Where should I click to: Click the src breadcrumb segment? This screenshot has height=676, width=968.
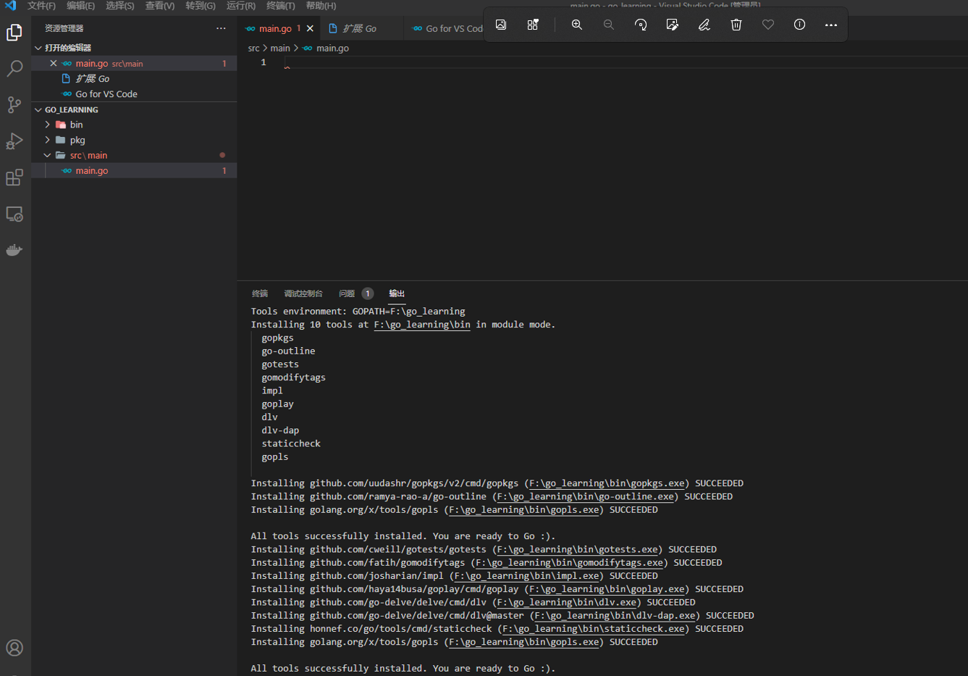pos(253,49)
